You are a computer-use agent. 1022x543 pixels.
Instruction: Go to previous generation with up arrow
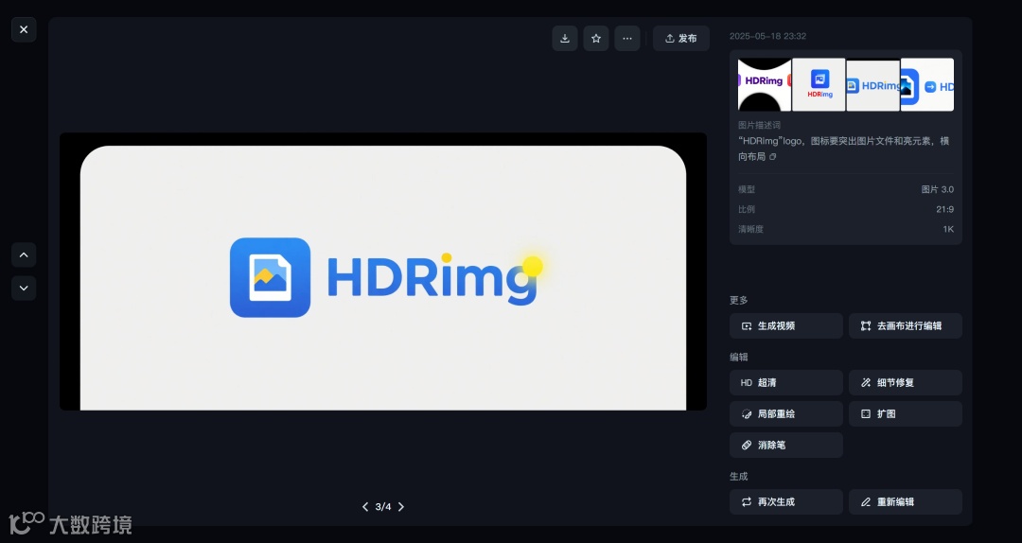tap(24, 254)
